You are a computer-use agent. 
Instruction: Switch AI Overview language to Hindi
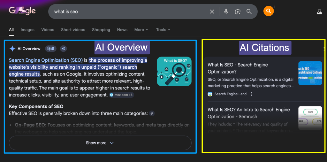click(x=50, y=49)
